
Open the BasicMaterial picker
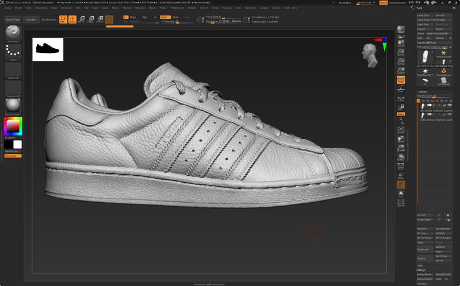(13, 107)
